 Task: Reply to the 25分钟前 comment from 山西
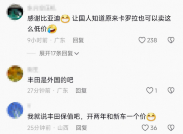(x=82, y=128)
